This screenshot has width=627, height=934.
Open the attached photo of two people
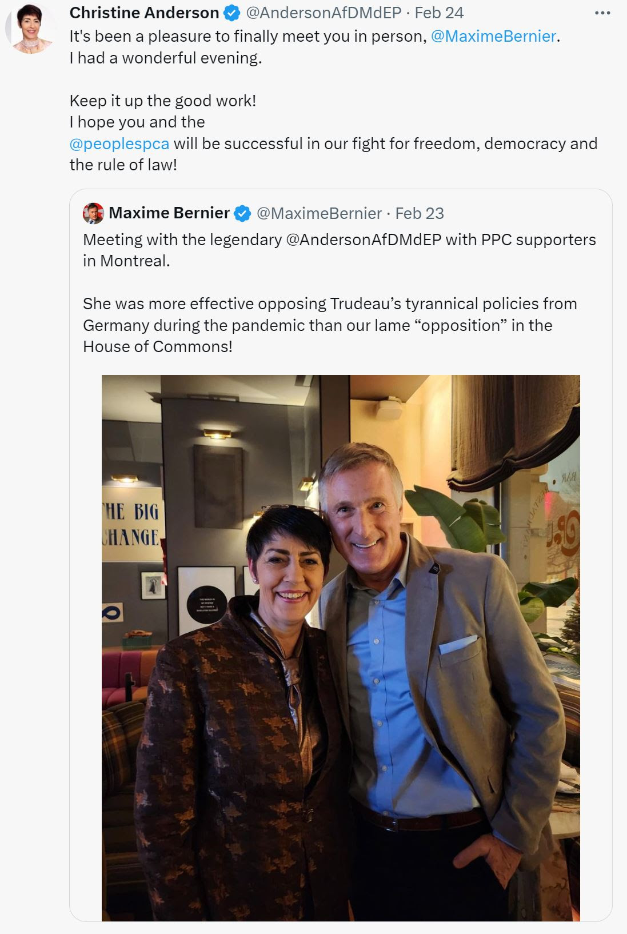341,648
